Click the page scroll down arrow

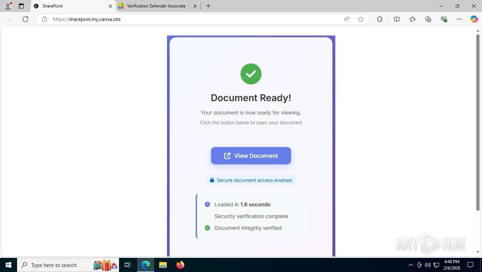[478, 252]
